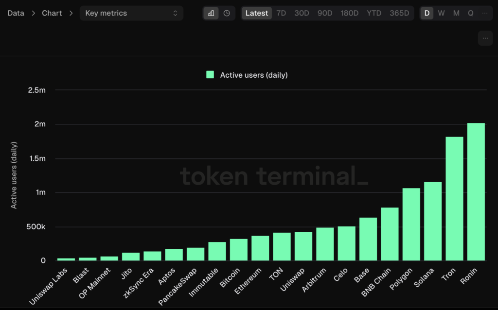Screen dimensions: 498x310
Task: Click the TON bar
Action: [282, 246]
